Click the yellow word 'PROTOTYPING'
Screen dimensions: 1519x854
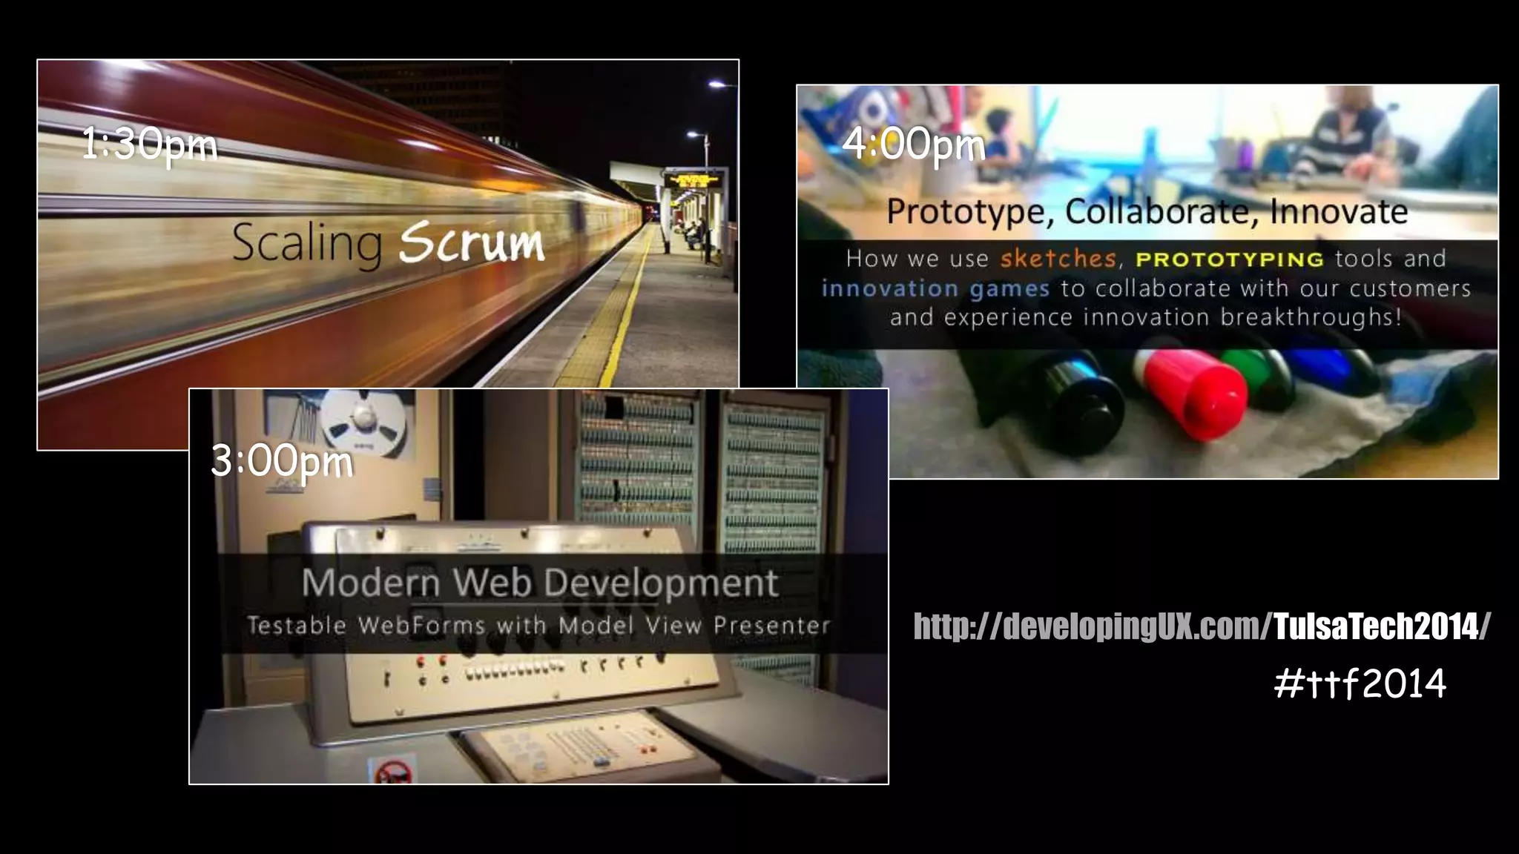(1230, 259)
